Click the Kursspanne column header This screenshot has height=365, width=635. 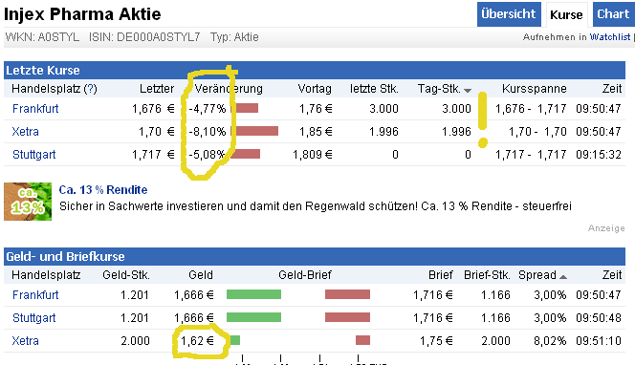click(535, 89)
